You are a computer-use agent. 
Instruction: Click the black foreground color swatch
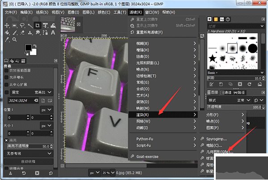point(28,48)
